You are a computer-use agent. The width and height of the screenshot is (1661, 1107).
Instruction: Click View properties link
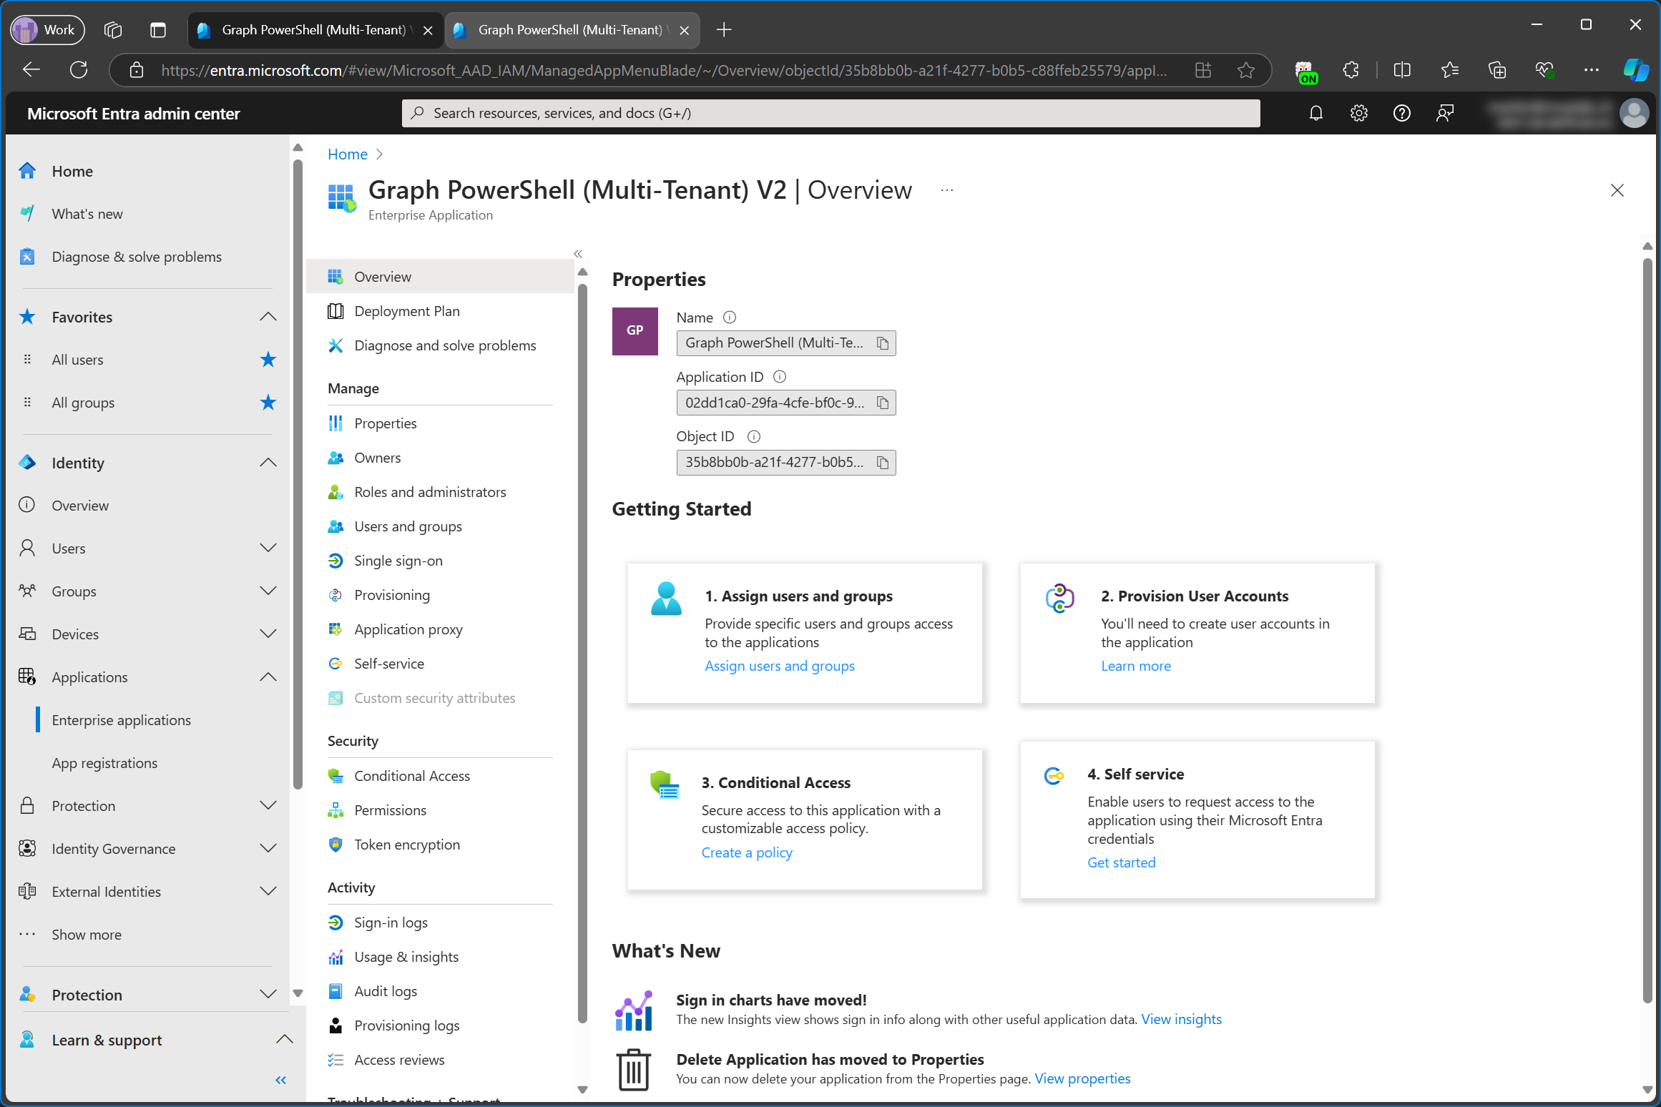tap(1082, 1078)
